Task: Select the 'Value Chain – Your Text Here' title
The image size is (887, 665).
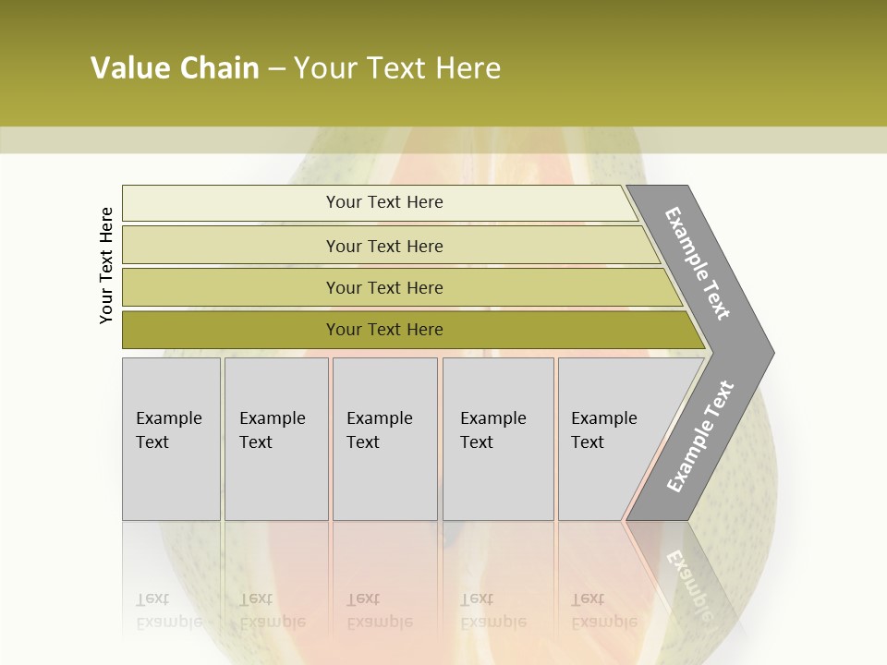Action: [296, 67]
